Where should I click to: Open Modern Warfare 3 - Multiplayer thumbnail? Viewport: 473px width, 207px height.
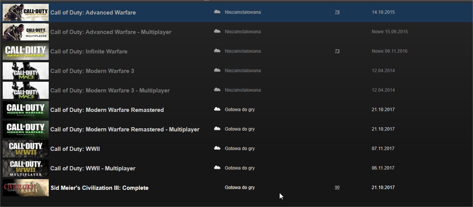click(26, 91)
